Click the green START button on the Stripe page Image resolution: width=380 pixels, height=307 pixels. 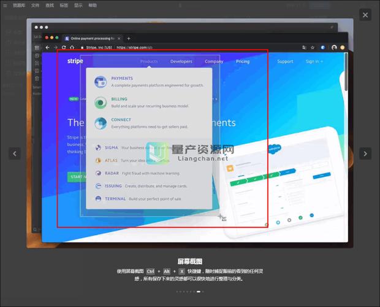(x=77, y=177)
